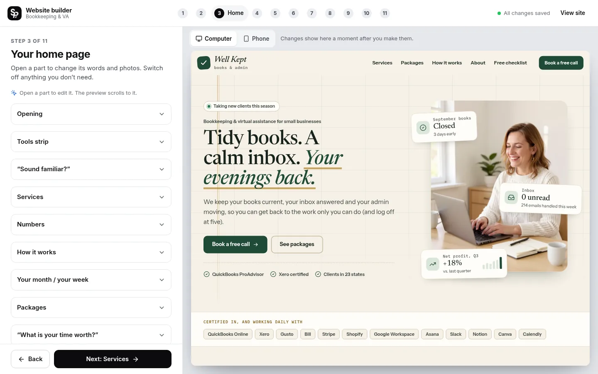The height and width of the screenshot is (374, 598).
Task: Expand the Opening section
Action: click(91, 114)
